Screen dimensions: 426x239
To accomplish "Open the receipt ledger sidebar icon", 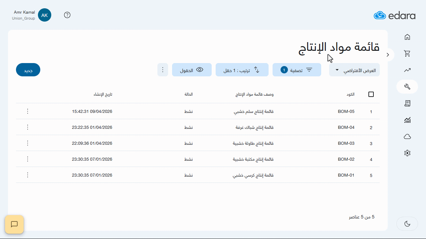I will pyautogui.click(x=407, y=104).
